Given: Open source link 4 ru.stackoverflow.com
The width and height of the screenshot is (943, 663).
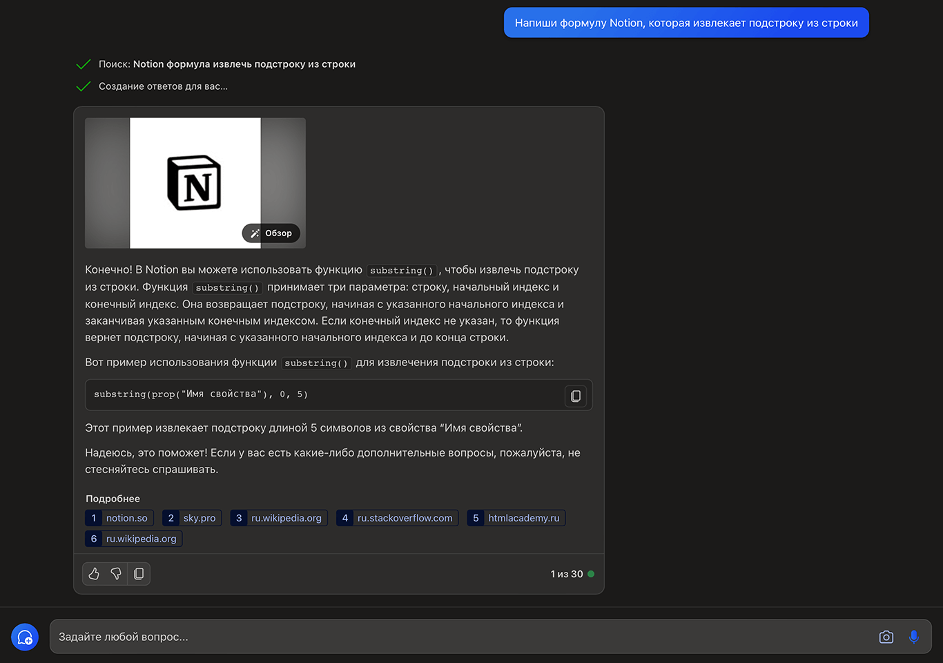Looking at the screenshot, I should (398, 518).
